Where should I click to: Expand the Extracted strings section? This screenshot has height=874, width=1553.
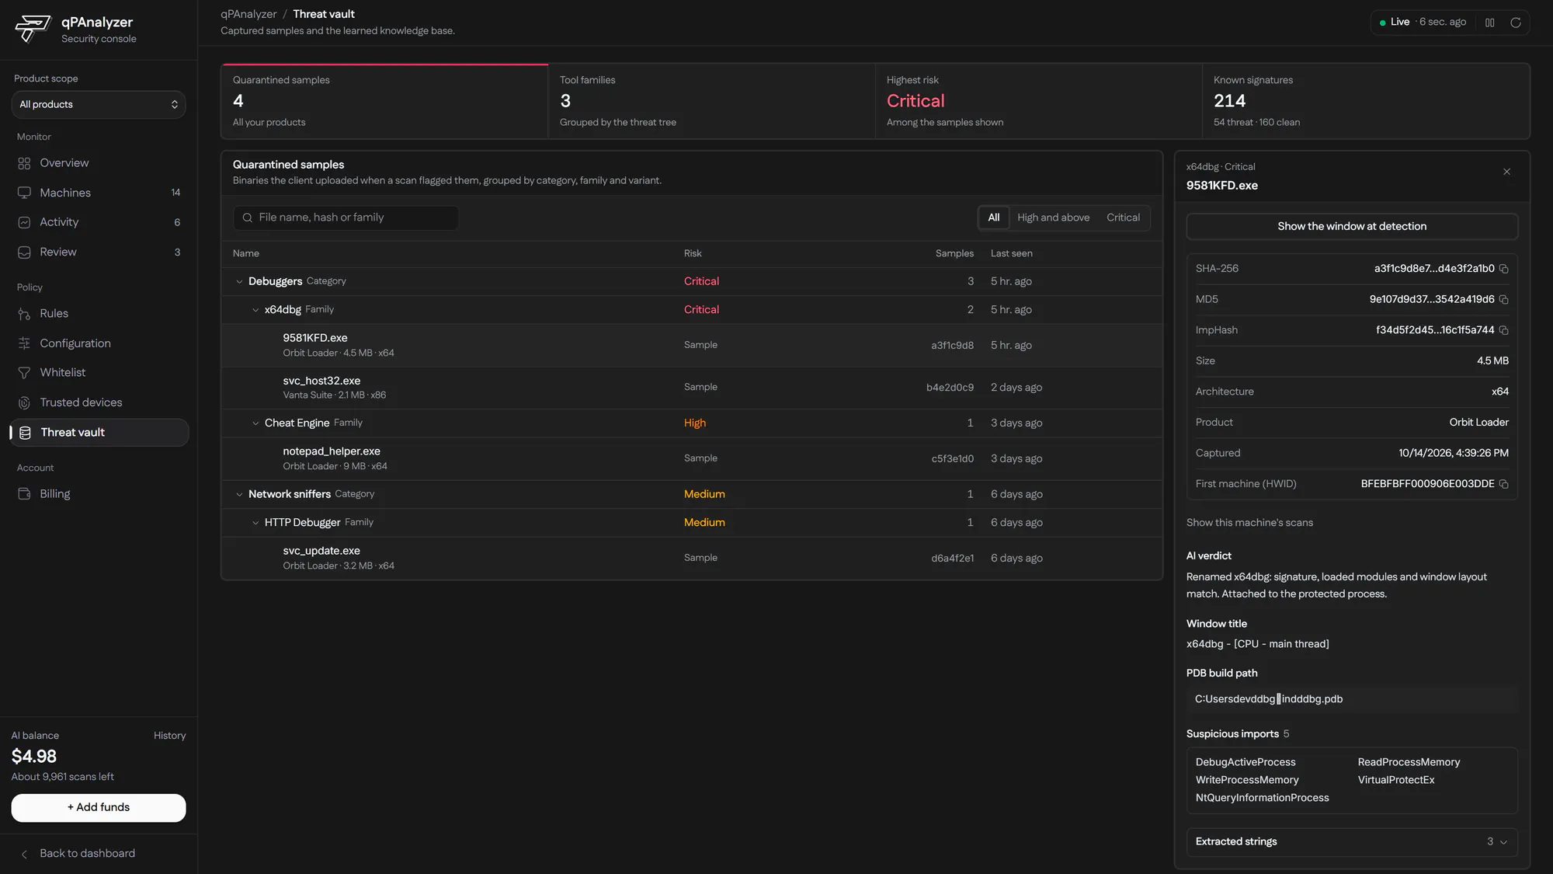(1352, 842)
